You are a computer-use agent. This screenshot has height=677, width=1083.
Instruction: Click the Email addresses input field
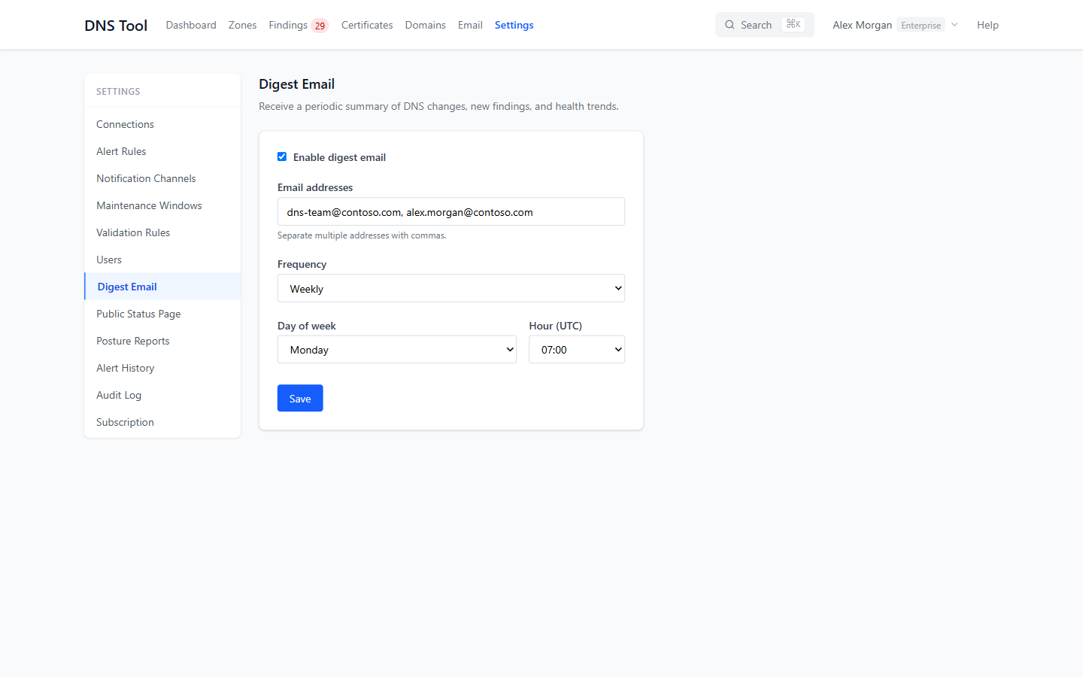point(451,211)
